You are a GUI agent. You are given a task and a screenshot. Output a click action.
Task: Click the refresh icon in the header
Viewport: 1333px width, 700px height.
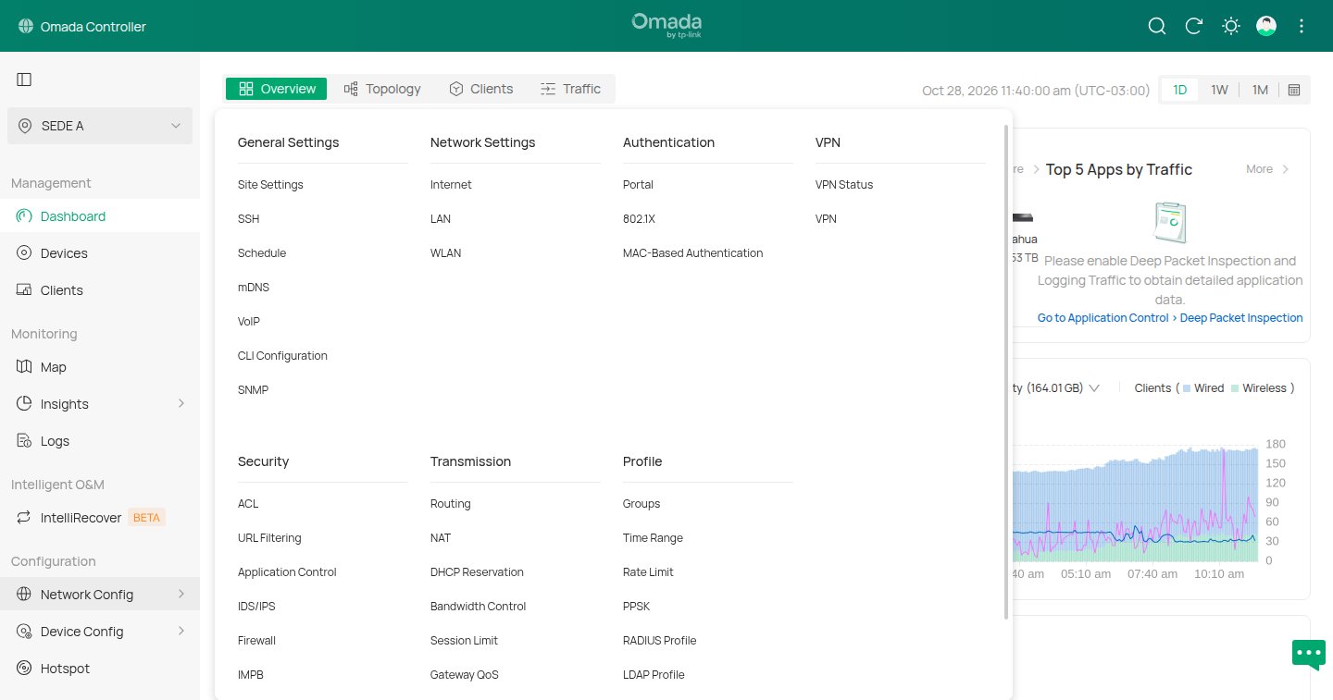pyautogui.click(x=1193, y=26)
